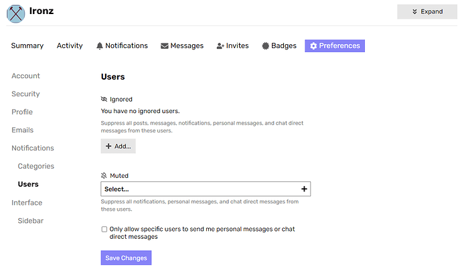
Task: Click the 'Only allow specific users' label
Action: [202, 233]
